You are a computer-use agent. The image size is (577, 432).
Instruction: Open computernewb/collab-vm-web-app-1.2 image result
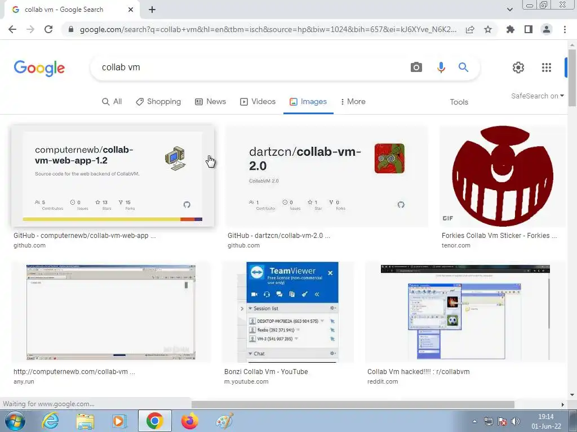(x=113, y=176)
